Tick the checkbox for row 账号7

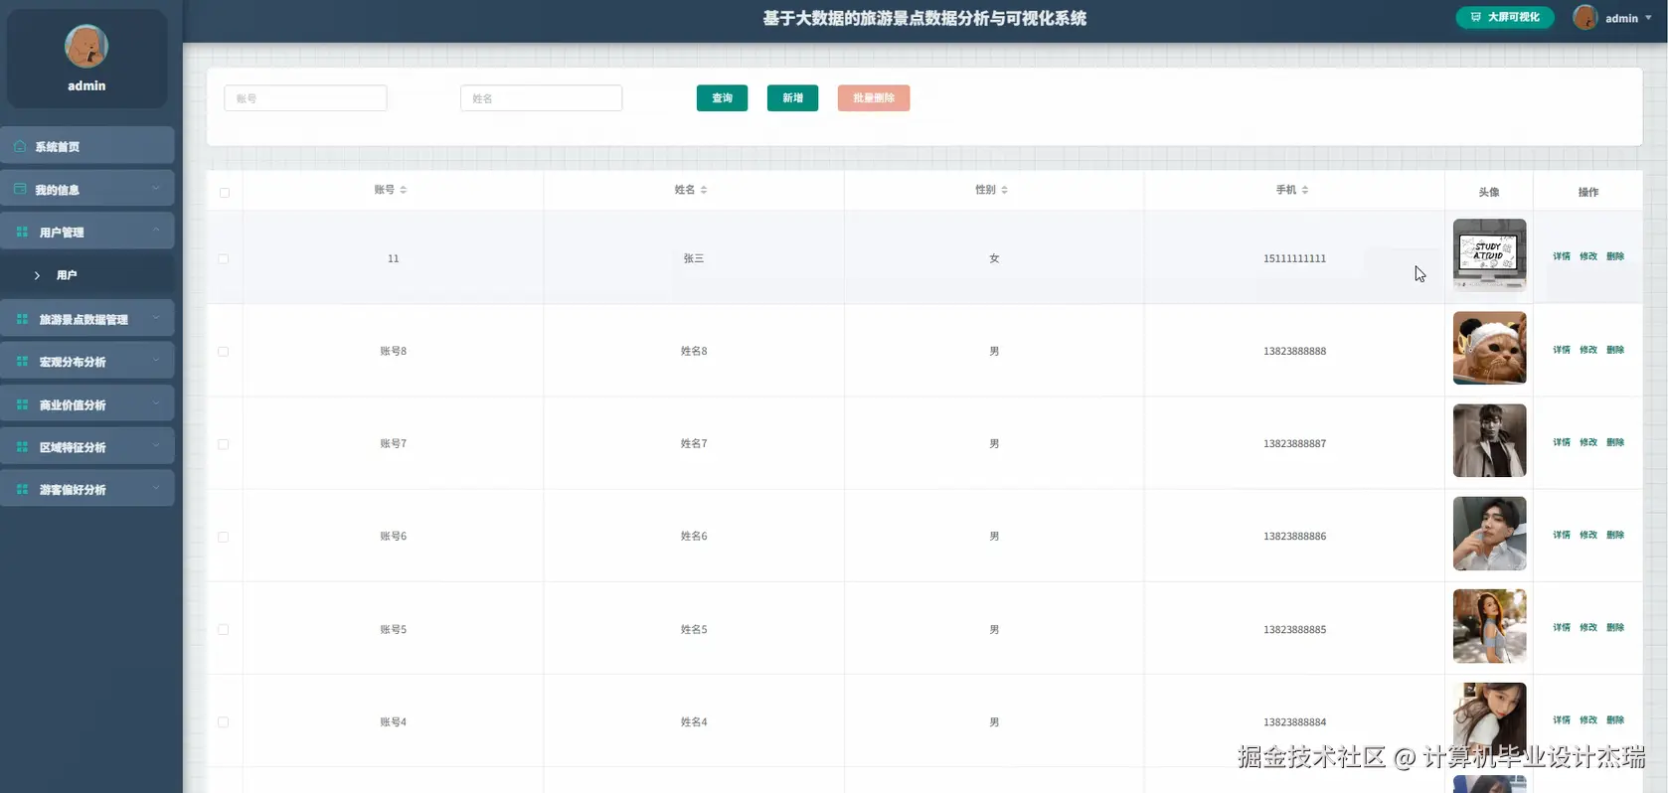click(x=224, y=444)
